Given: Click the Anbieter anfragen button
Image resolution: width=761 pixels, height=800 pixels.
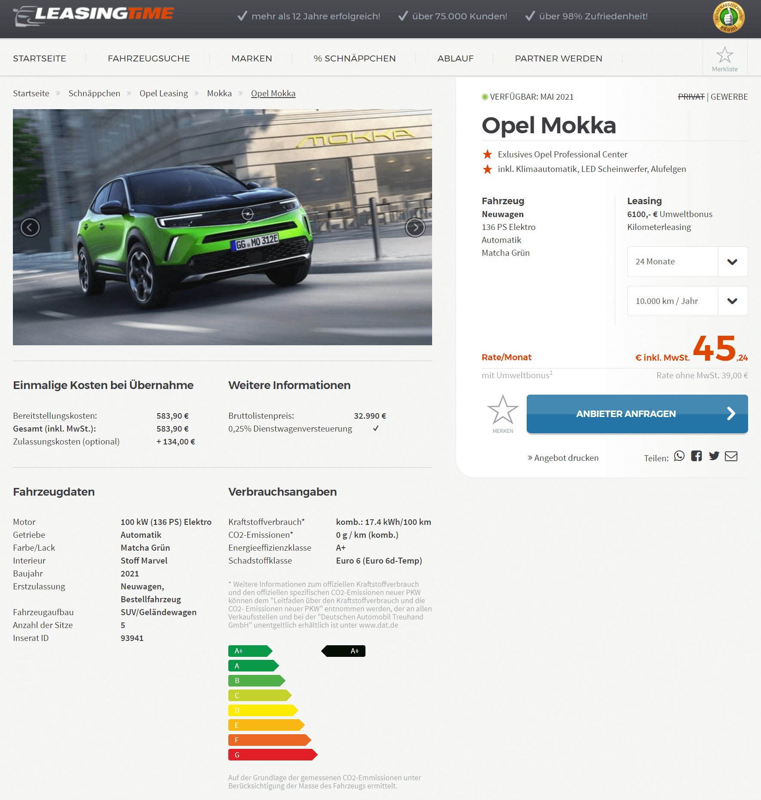Looking at the screenshot, I should 637,414.
